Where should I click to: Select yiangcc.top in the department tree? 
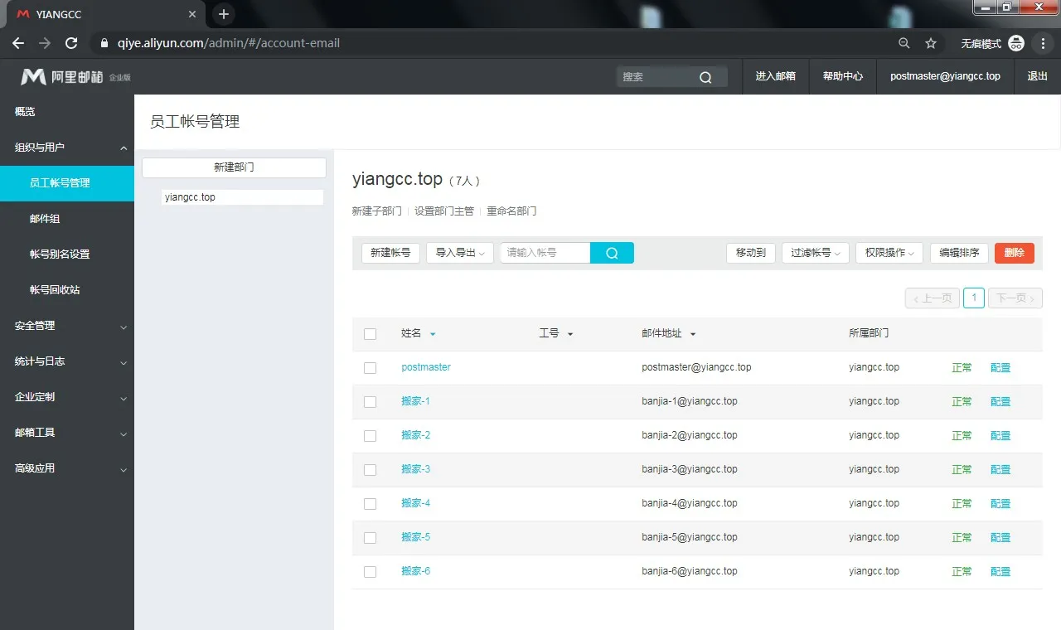click(x=242, y=197)
